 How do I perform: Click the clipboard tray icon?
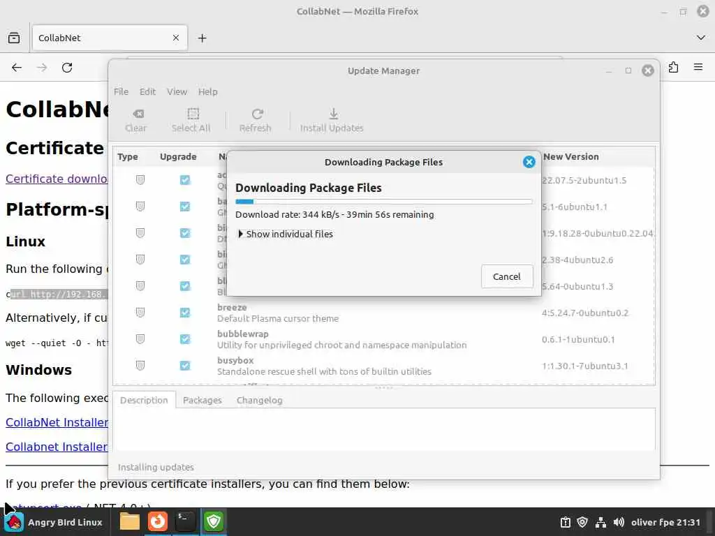(x=565, y=522)
